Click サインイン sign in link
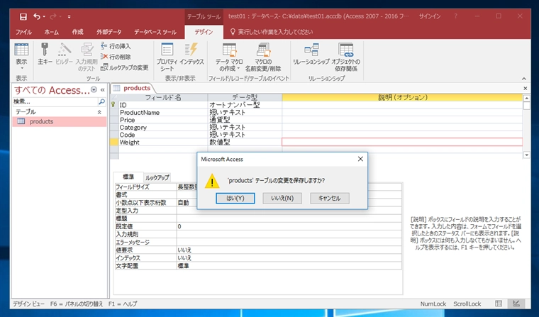Image resolution: width=539 pixels, height=317 pixels. coord(430,16)
